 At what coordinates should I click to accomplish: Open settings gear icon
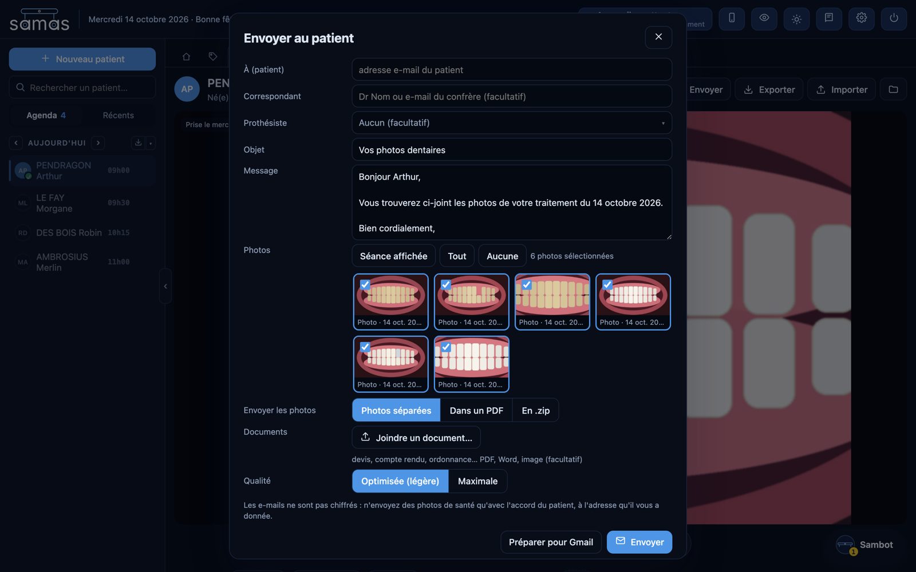click(x=861, y=18)
